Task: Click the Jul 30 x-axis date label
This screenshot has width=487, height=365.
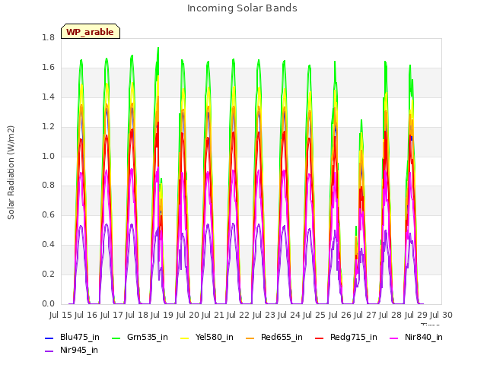Action: click(441, 316)
